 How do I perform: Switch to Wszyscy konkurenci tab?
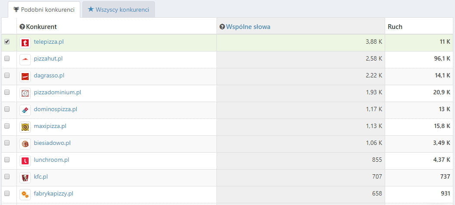[118, 9]
